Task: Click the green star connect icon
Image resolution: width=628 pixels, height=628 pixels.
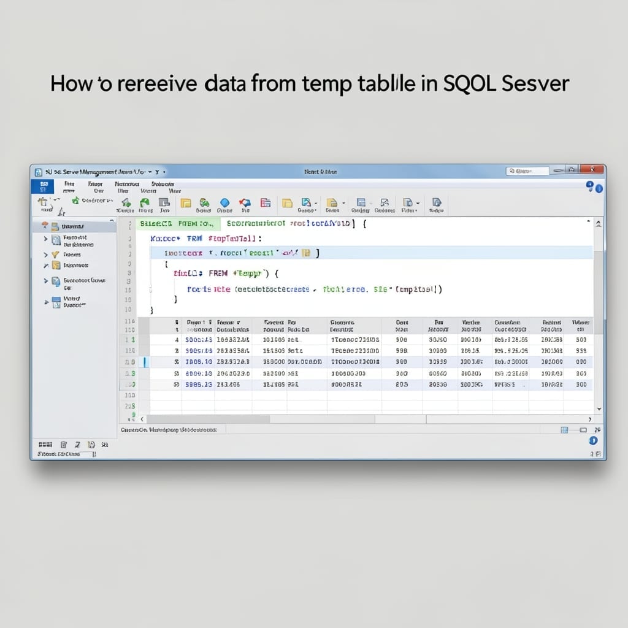Action: pos(75,201)
